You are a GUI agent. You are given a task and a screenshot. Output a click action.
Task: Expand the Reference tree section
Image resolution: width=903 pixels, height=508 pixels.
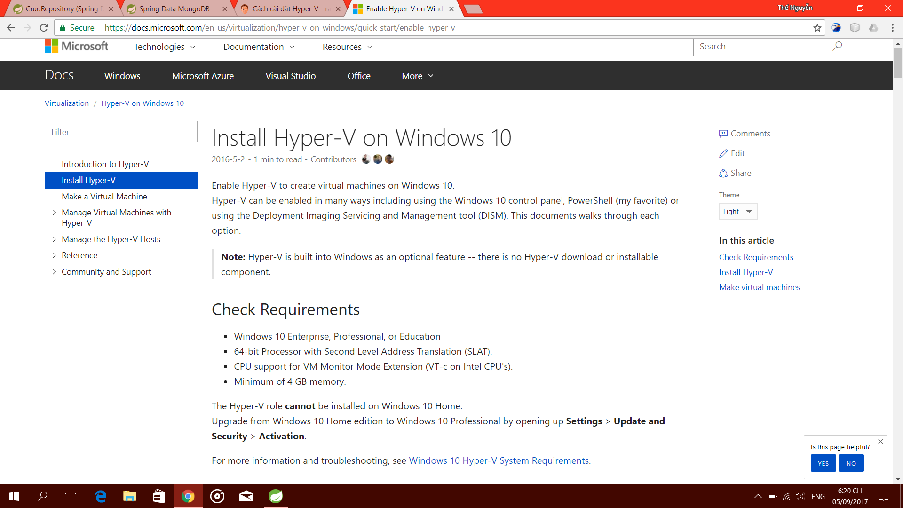click(55, 255)
